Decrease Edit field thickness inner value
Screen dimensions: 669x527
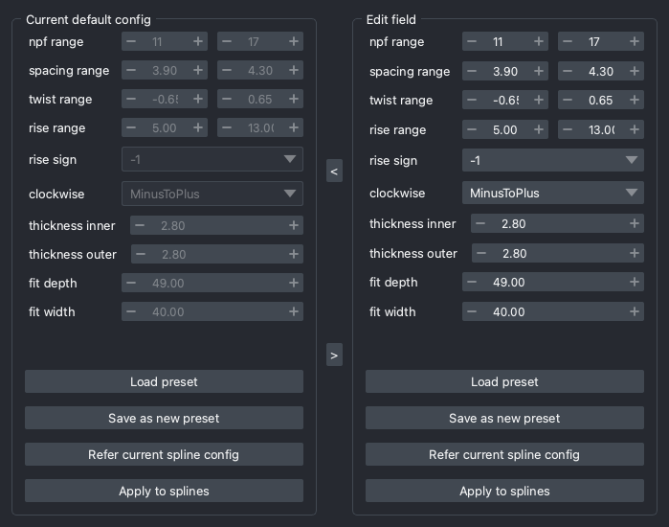pos(481,223)
